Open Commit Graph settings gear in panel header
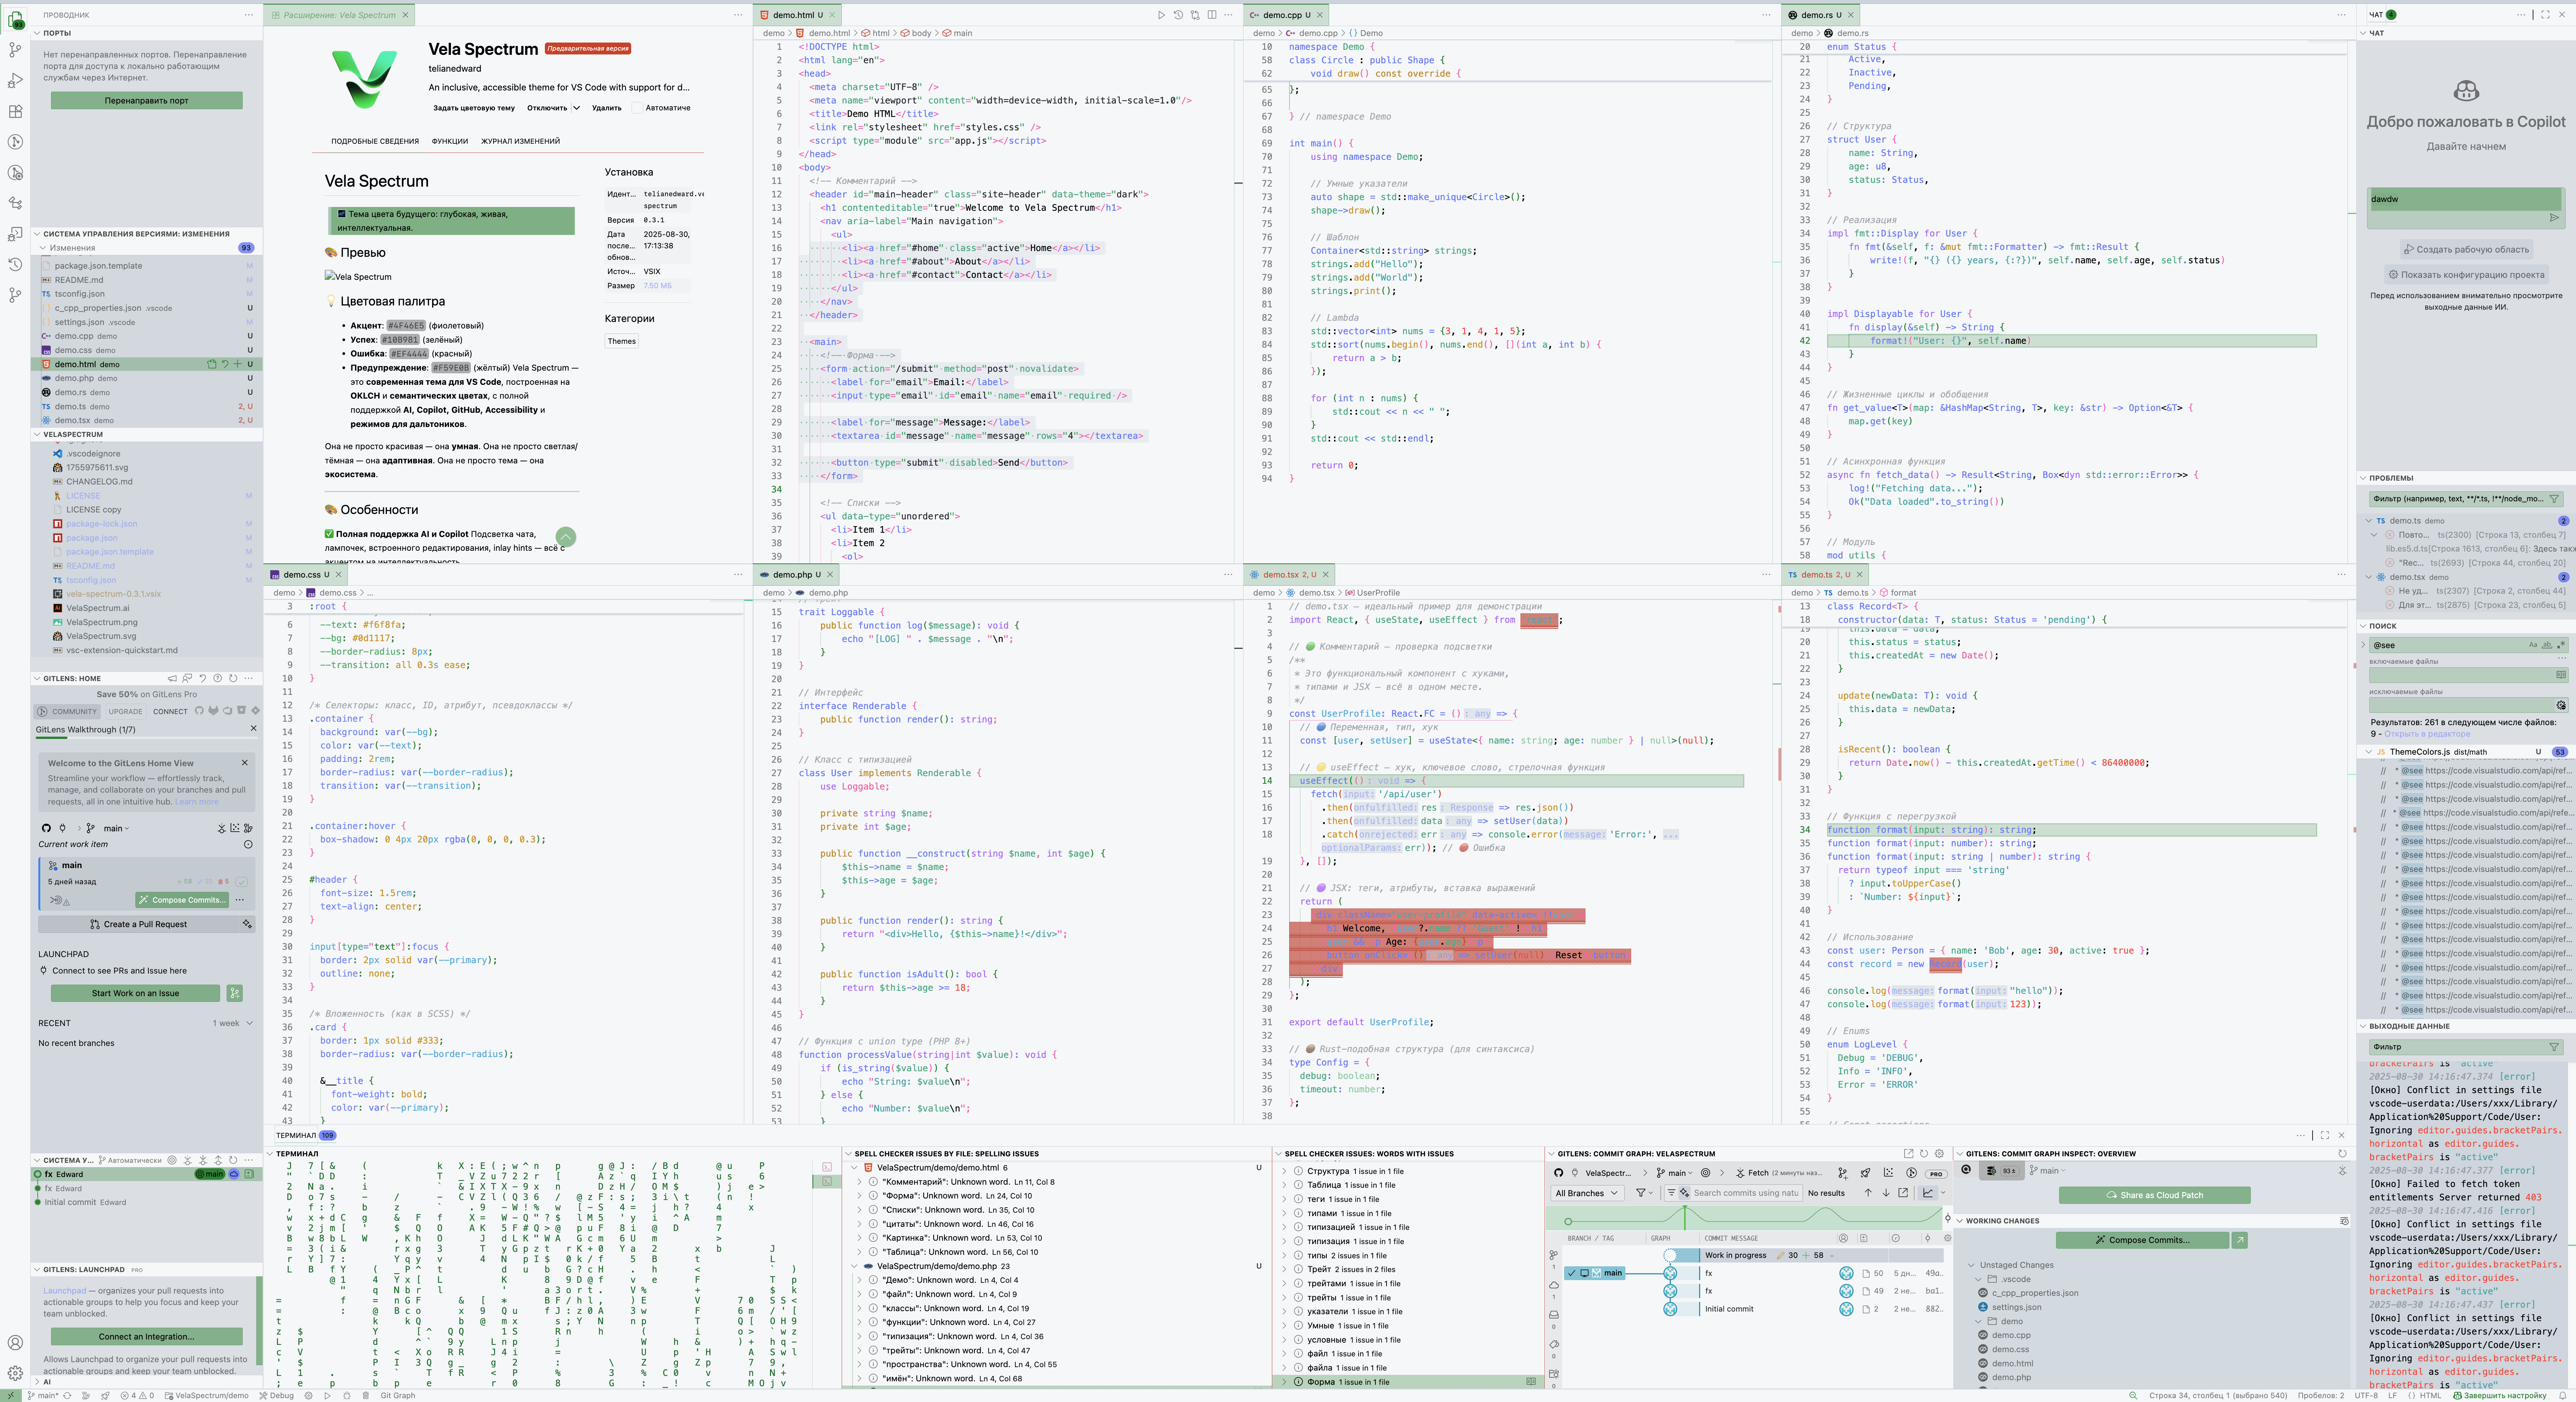Viewport: 2576px width, 1402px height. point(1940,1153)
